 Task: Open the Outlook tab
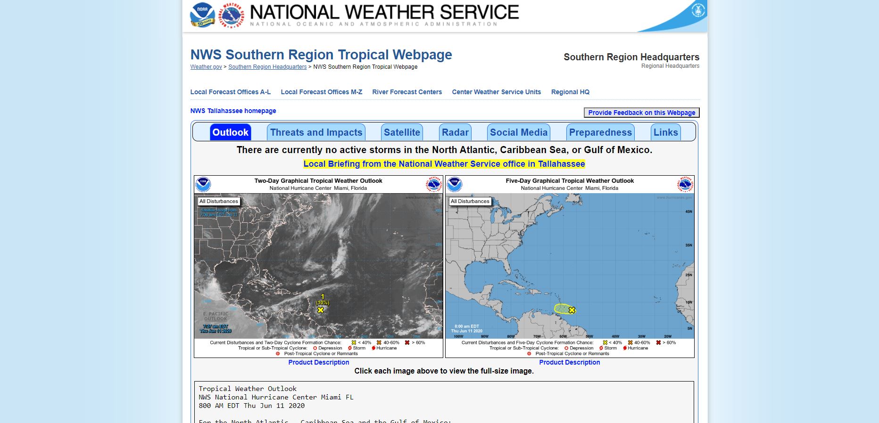pos(230,132)
